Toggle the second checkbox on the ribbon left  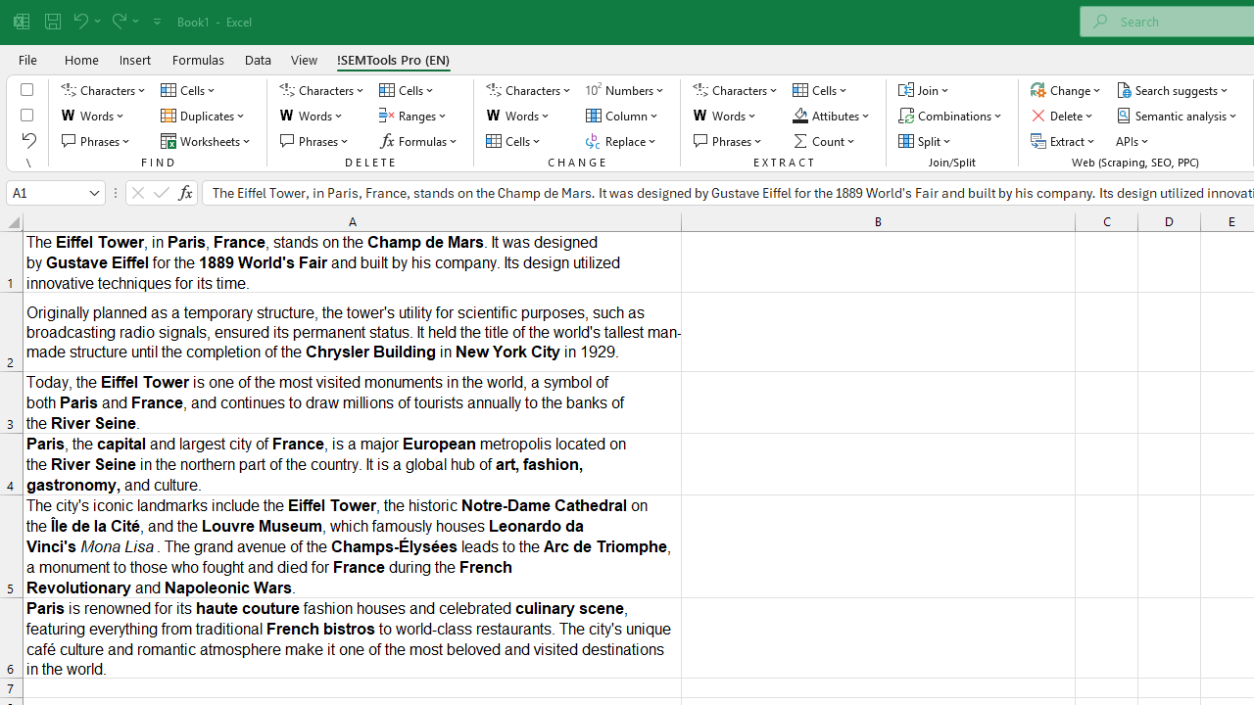point(26,115)
